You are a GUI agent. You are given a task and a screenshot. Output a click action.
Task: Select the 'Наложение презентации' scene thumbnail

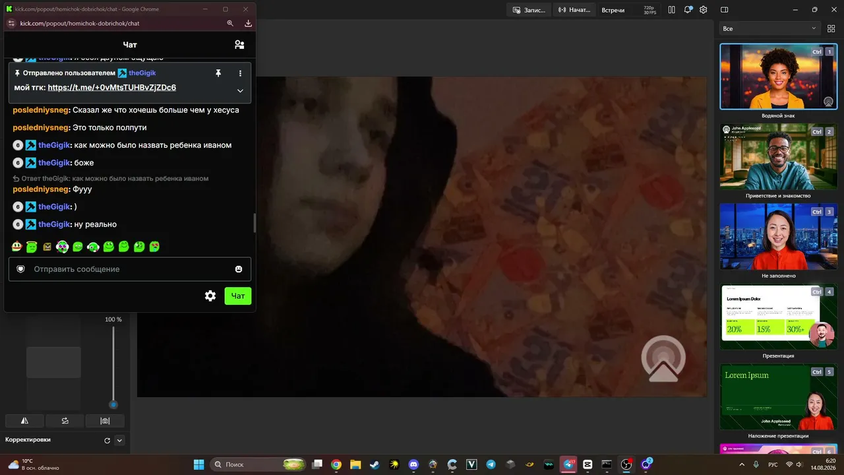pyautogui.click(x=778, y=396)
